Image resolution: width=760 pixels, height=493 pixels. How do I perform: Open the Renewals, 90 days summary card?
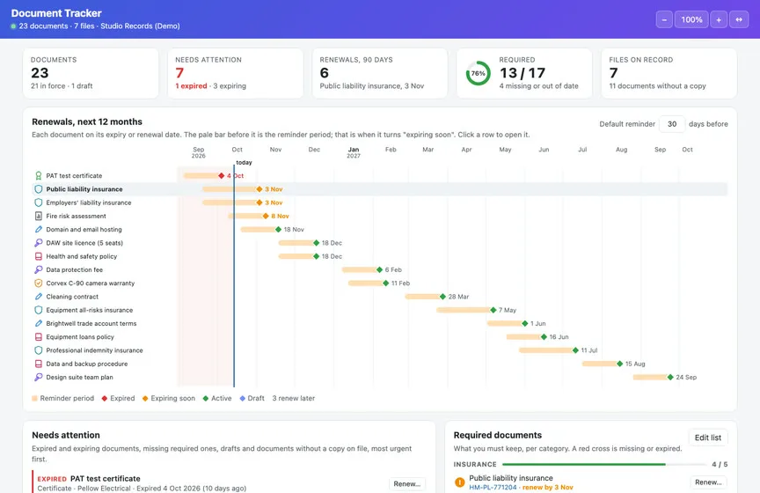click(379, 73)
